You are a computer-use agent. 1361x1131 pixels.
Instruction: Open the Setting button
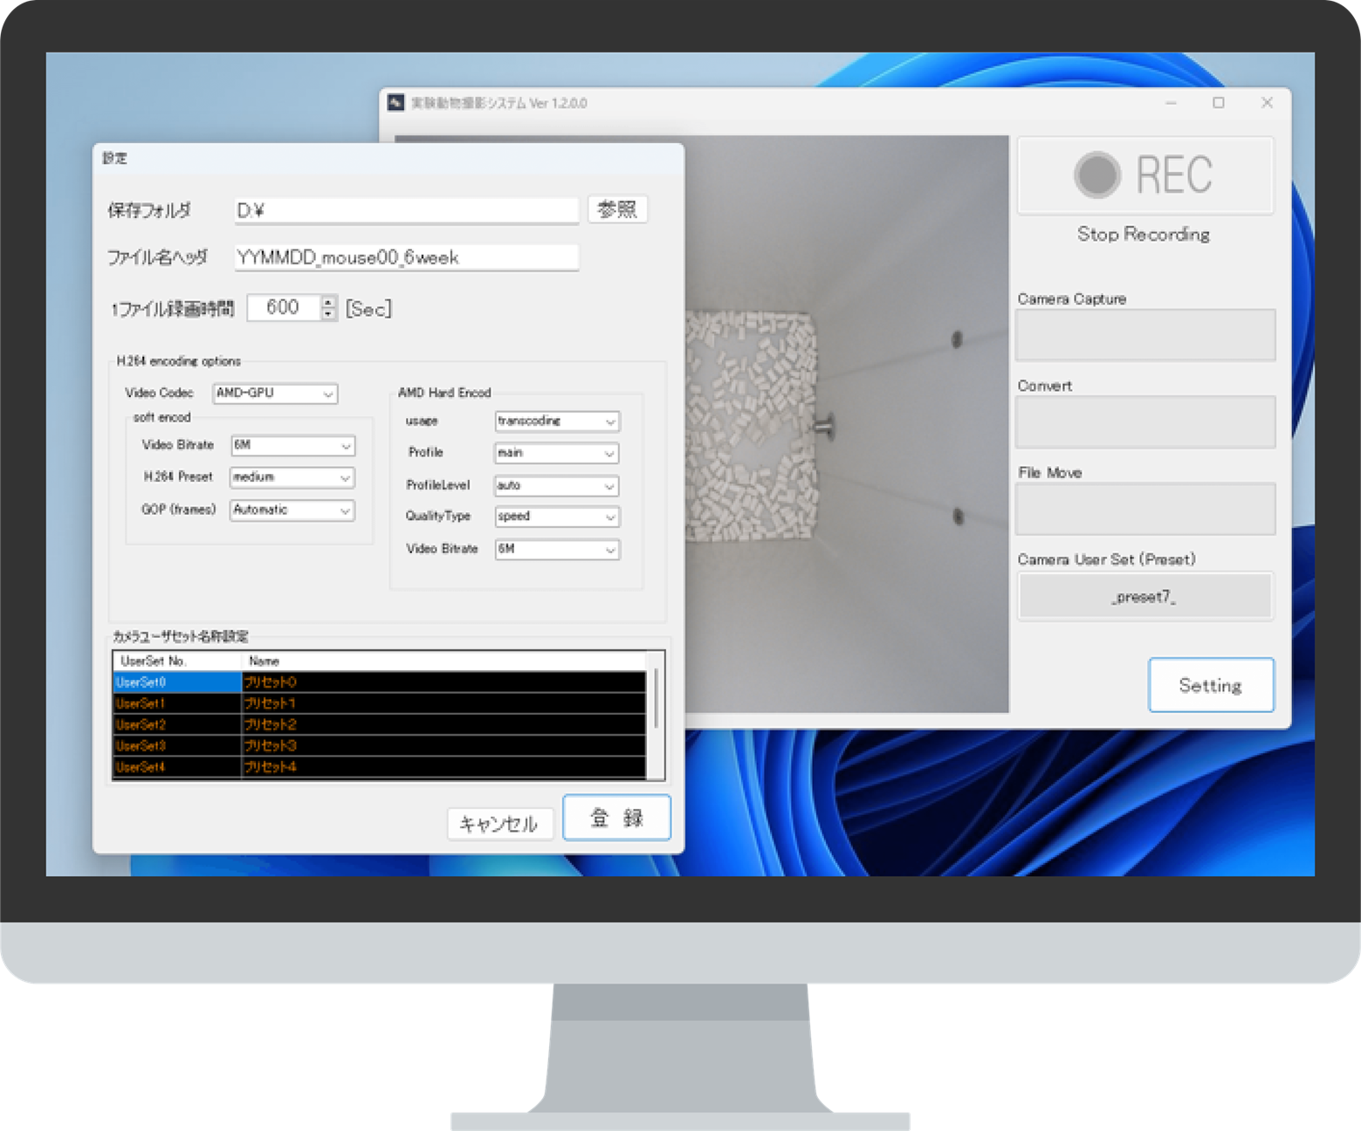point(1210,685)
